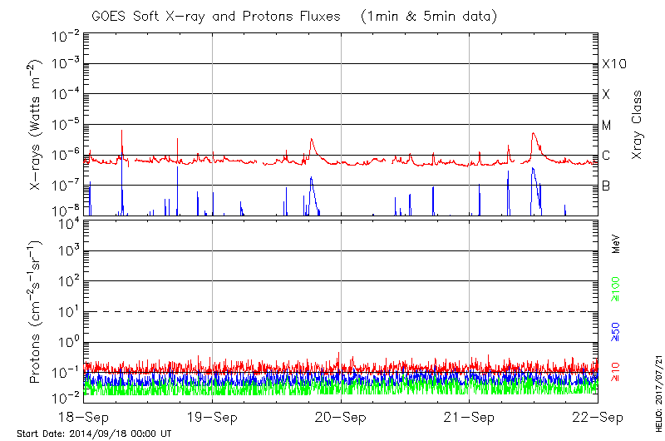Click the B class label on the right axis
665x441 pixels.
coord(606,186)
